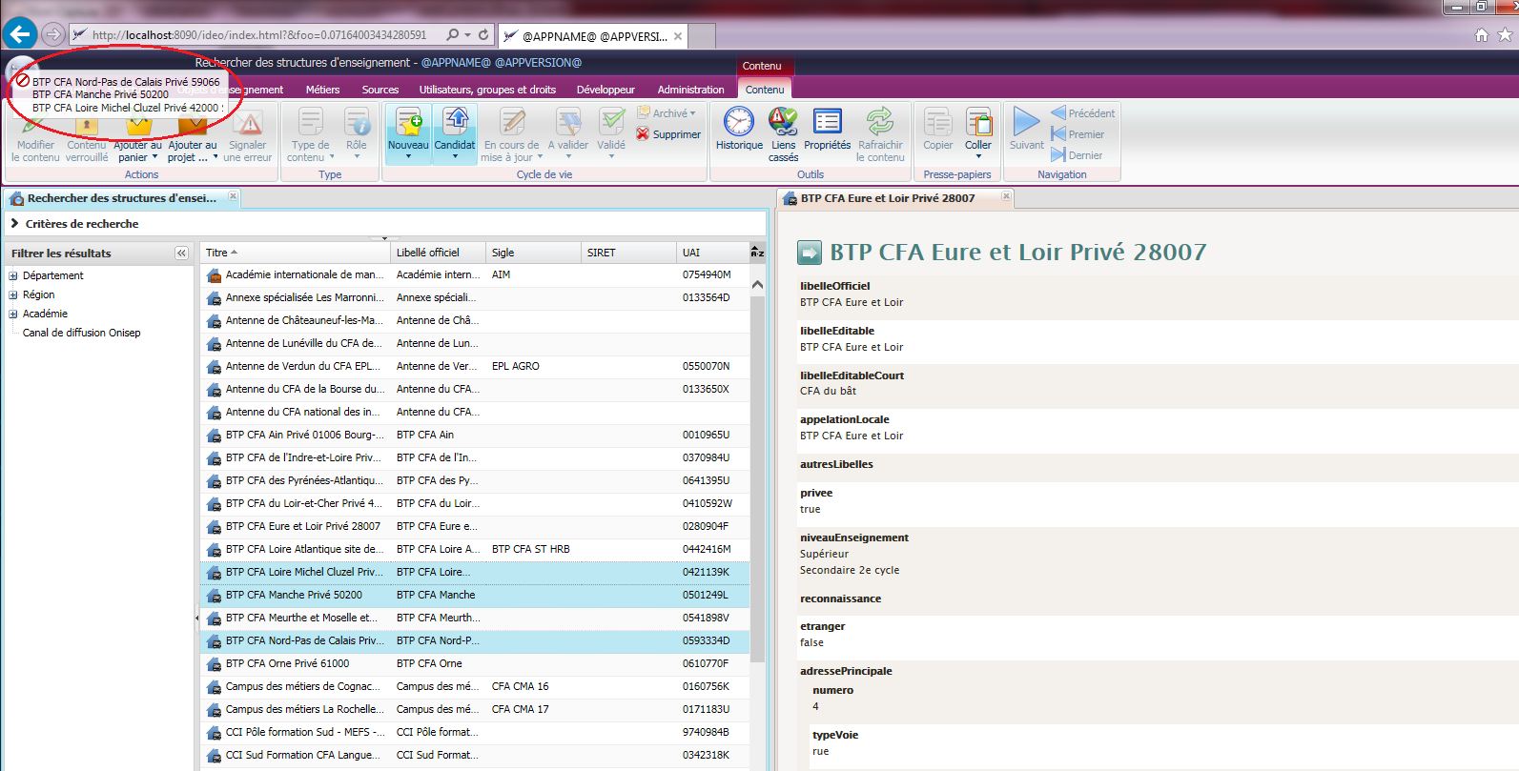The width and height of the screenshot is (1519, 771).
Task: Click the Nouveau lifecycle icon
Action: [x=408, y=122]
